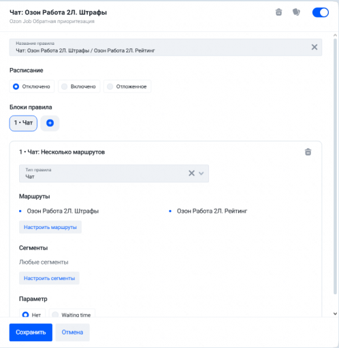This screenshot has height=348, width=339.
Task: Click scrollbar down arrow
Action: tap(335, 314)
